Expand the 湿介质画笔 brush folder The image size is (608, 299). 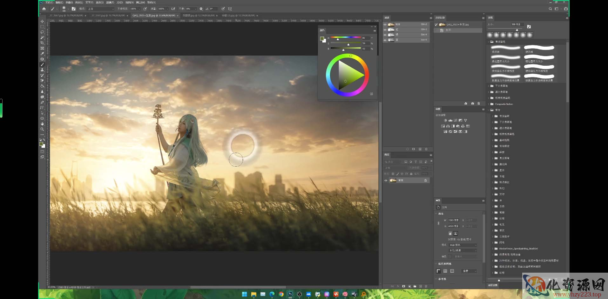pos(489,92)
